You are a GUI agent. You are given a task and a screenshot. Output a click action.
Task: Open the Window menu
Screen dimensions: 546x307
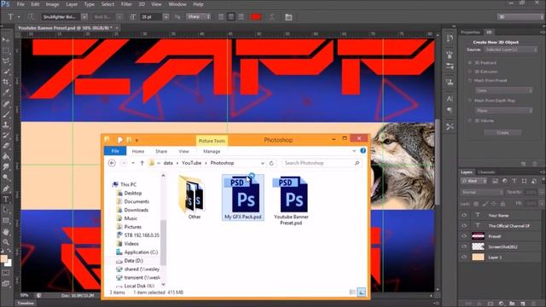click(177, 4)
